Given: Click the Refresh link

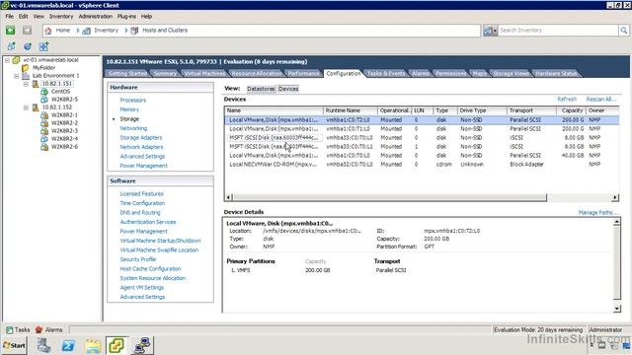Looking at the screenshot, I should coord(567,99).
